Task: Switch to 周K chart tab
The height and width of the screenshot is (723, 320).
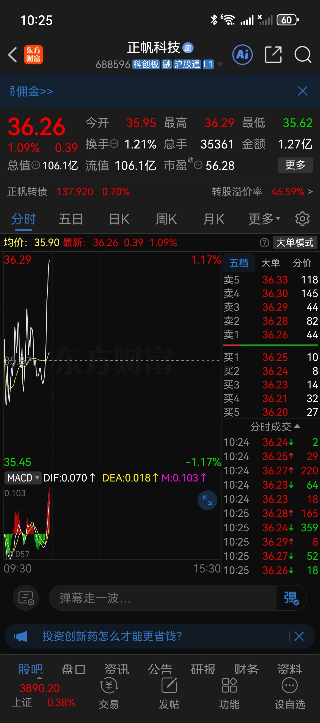Action: point(166,219)
